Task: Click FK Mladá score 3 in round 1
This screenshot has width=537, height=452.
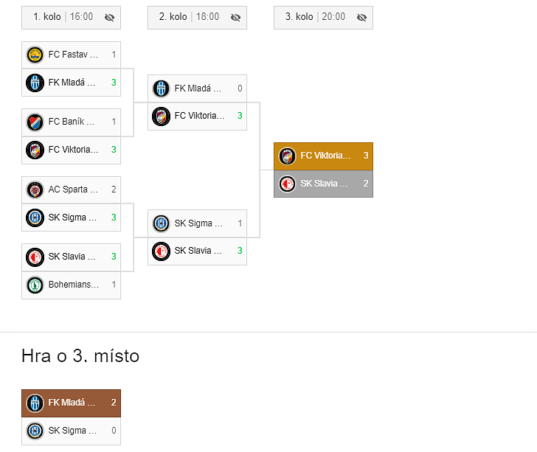Action: point(114,82)
